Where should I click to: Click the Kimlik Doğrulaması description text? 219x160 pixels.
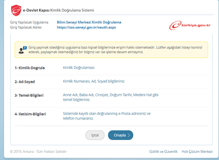pyautogui.click(x=79, y=68)
